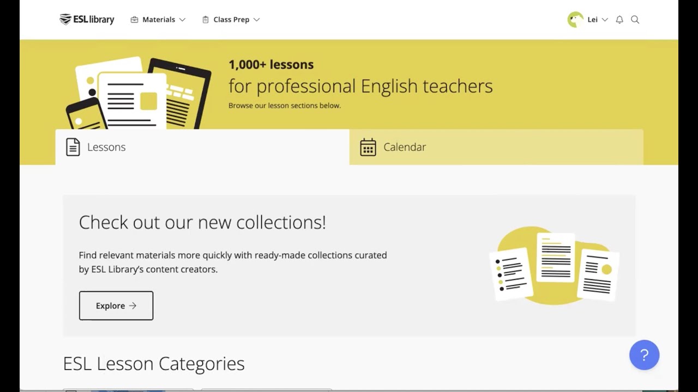The image size is (698, 392).
Task: Click the ESL Library logo
Action: (x=87, y=20)
